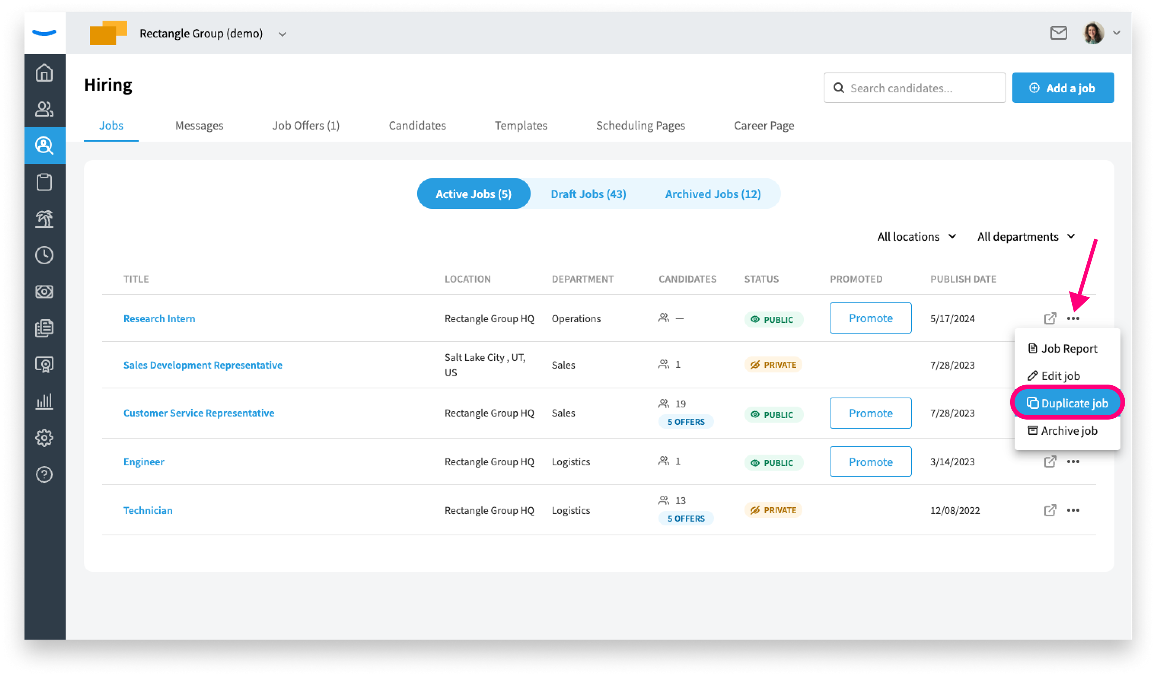Choose Archive job from the menu
This screenshot has width=1156, height=676.
pyautogui.click(x=1062, y=431)
